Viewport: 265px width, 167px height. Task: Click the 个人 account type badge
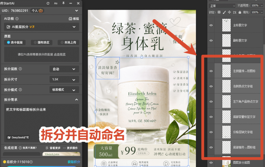pos(37,11)
